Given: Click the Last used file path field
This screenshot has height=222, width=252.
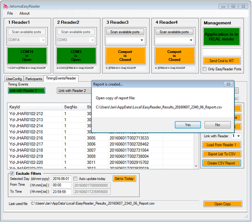Looking at the screenshot, I should point(114,204).
